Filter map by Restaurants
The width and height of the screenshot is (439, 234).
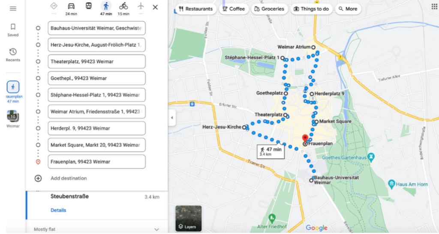click(195, 9)
